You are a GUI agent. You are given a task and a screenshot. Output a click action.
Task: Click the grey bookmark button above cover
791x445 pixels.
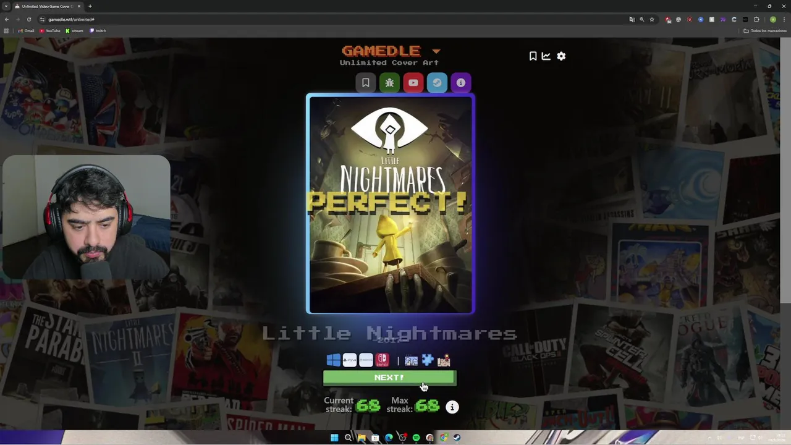pos(366,83)
